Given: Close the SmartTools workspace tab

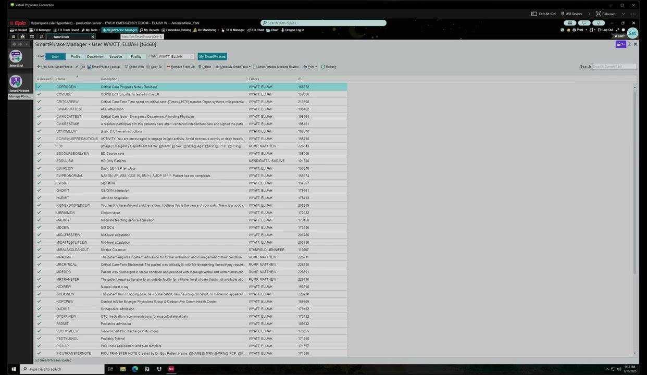Looking at the screenshot, I should [93, 37].
